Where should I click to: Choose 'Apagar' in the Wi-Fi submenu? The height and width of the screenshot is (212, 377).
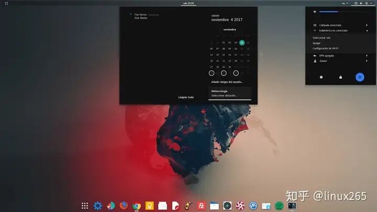tap(316, 43)
